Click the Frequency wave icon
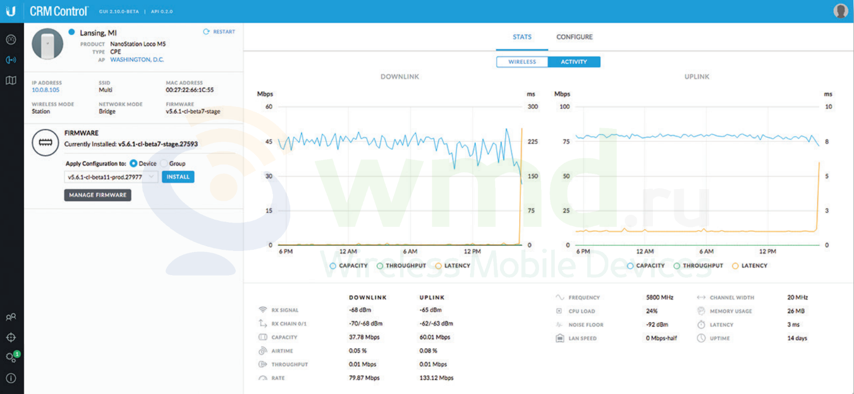The height and width of the screenshot is (394, 854). pyautogui.click(x=560, y=297)
